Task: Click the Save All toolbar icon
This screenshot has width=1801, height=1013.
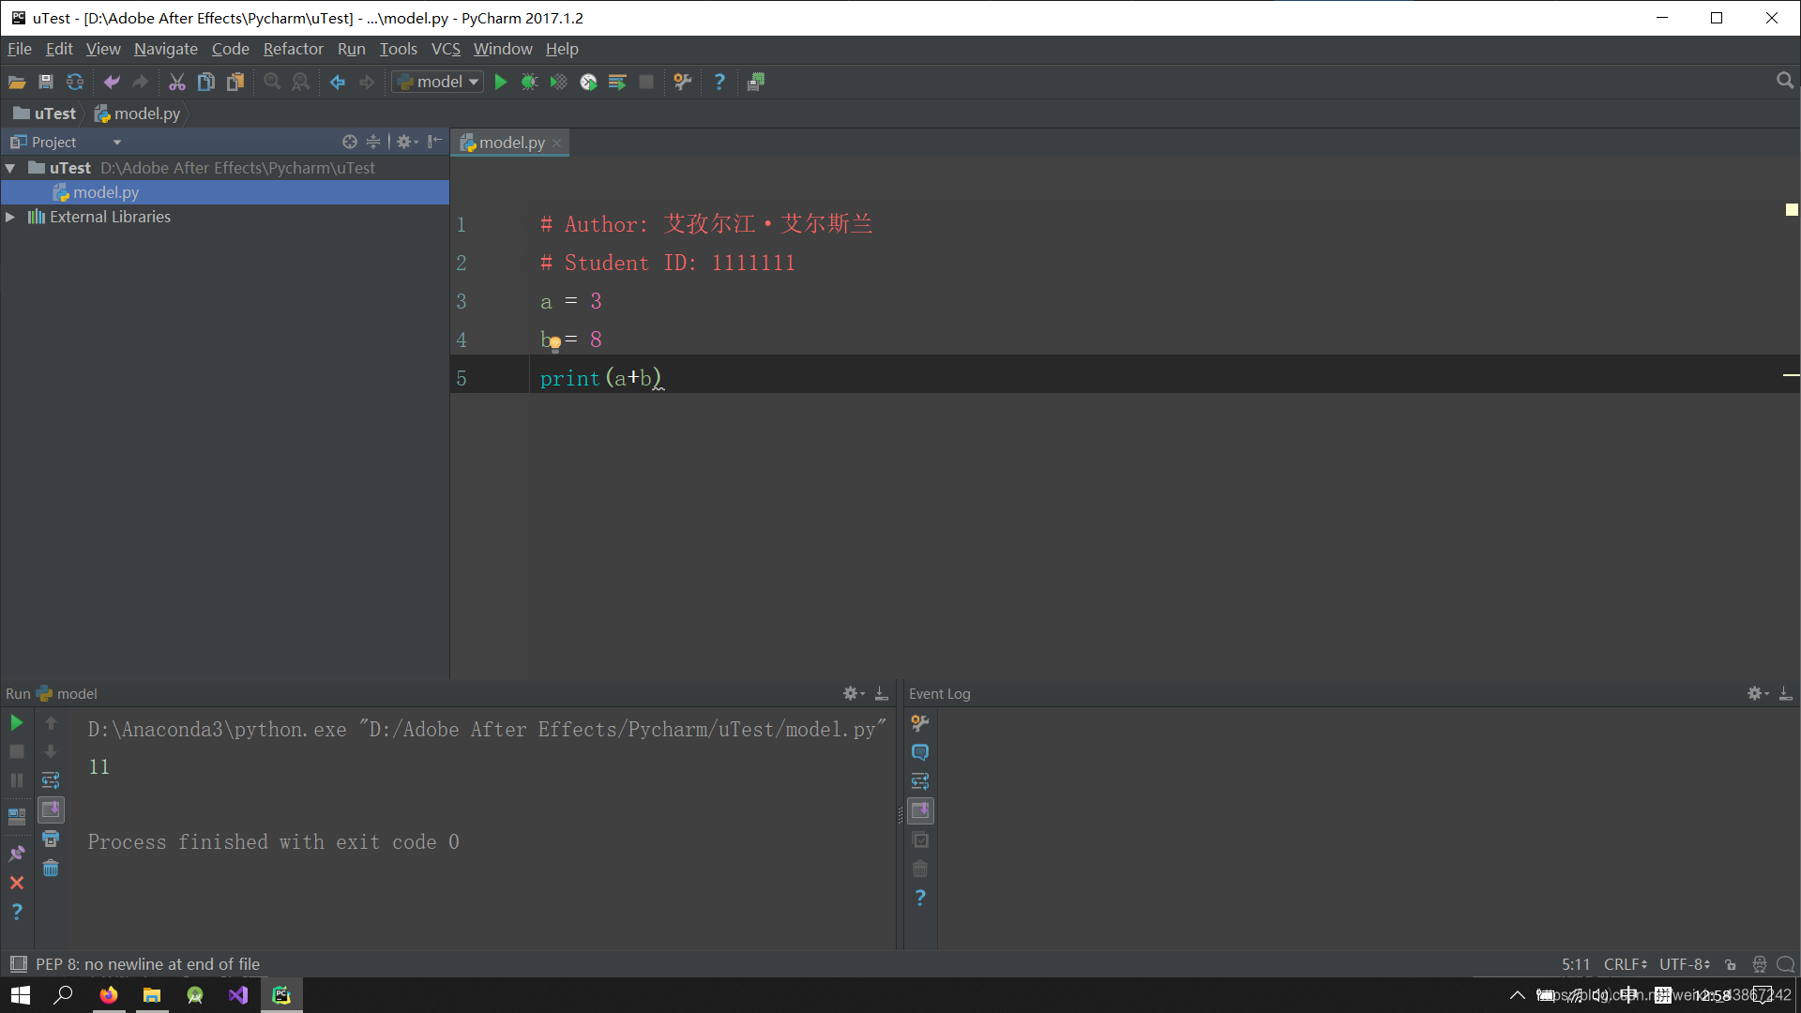Action: point(45,83)
